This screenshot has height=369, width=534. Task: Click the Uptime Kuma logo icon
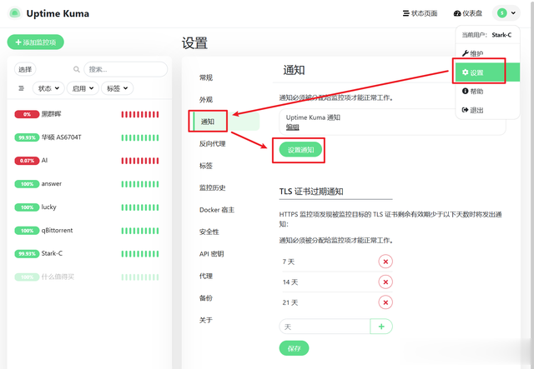pos(15,13)
